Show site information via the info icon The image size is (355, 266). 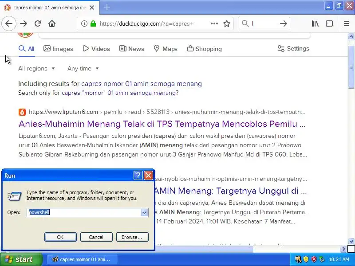click(84, 23)
